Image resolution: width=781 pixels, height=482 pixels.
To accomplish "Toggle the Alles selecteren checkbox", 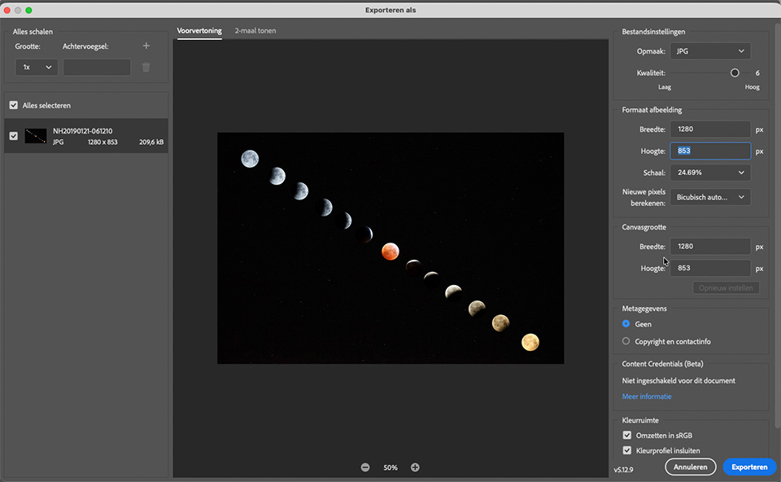I will [x=14, y=106].
